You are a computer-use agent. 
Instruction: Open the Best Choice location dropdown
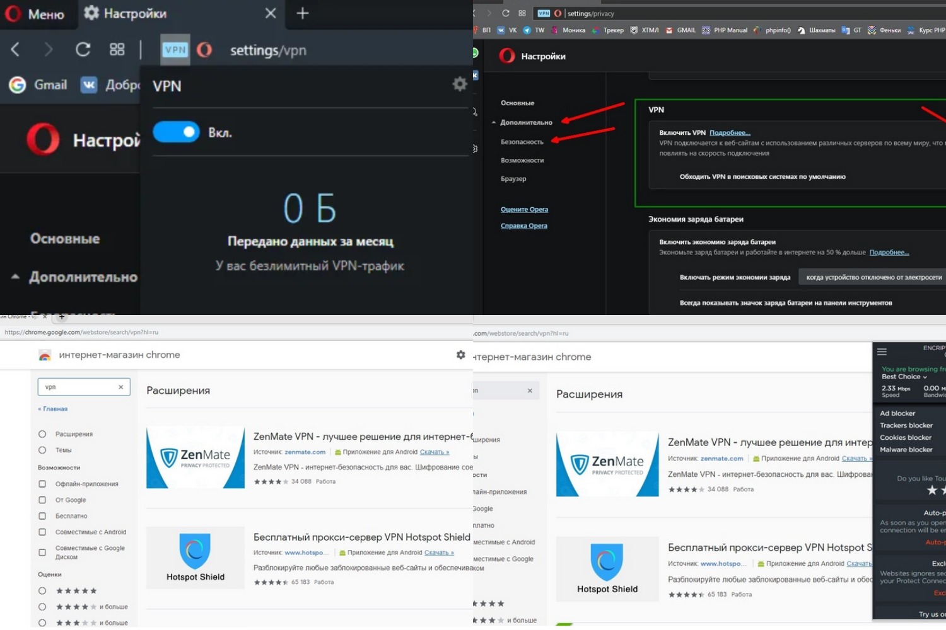coord(904,377)
